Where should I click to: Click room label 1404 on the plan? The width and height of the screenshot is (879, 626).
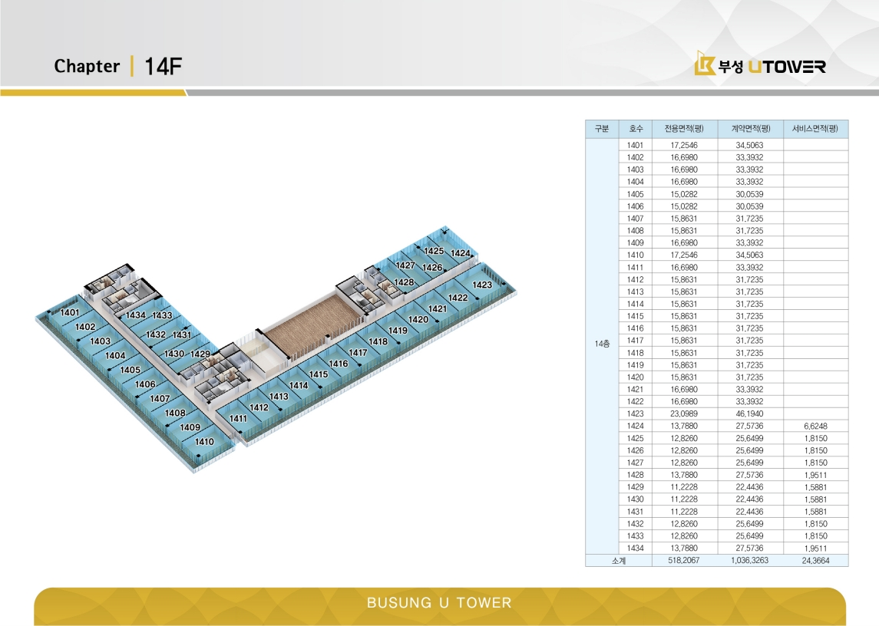pos(115,355)
